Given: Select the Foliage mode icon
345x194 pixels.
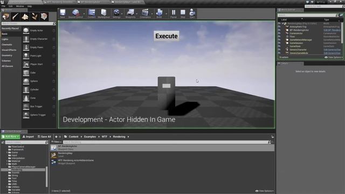Looking at the screenshot, I should point(34,17).
